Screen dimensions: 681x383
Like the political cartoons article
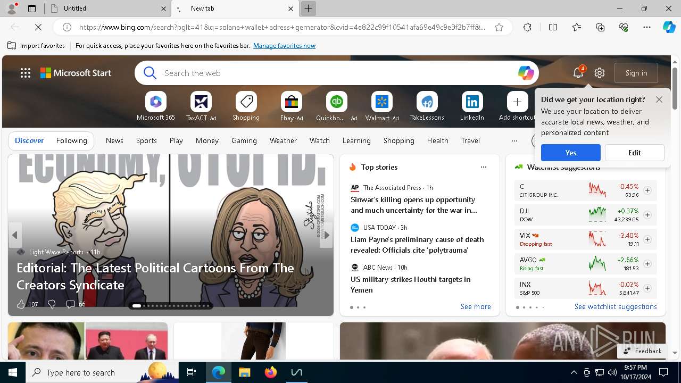click(21, 304)
